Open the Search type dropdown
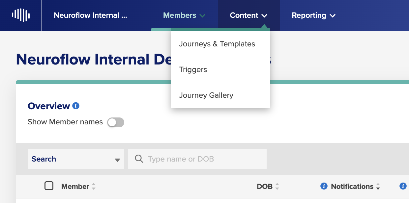This screenshot has width=409, height=203. coord(76,159)
